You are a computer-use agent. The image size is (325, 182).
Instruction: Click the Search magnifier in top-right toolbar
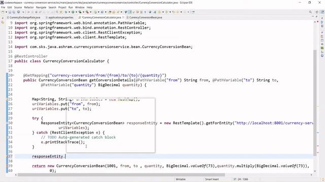310,12
